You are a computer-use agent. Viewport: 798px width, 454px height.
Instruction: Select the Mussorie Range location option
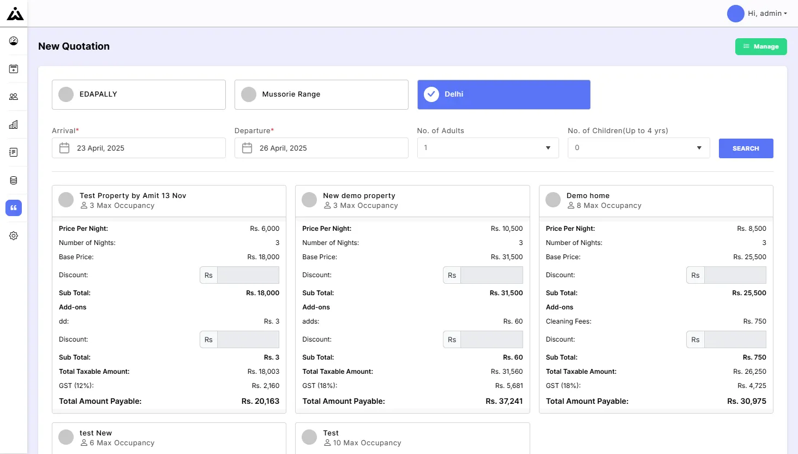[321, 94]
